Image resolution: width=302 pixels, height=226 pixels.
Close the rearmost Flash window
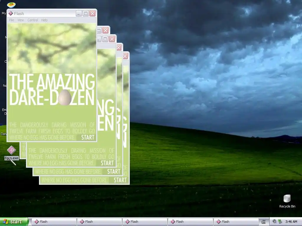(125, 56)
